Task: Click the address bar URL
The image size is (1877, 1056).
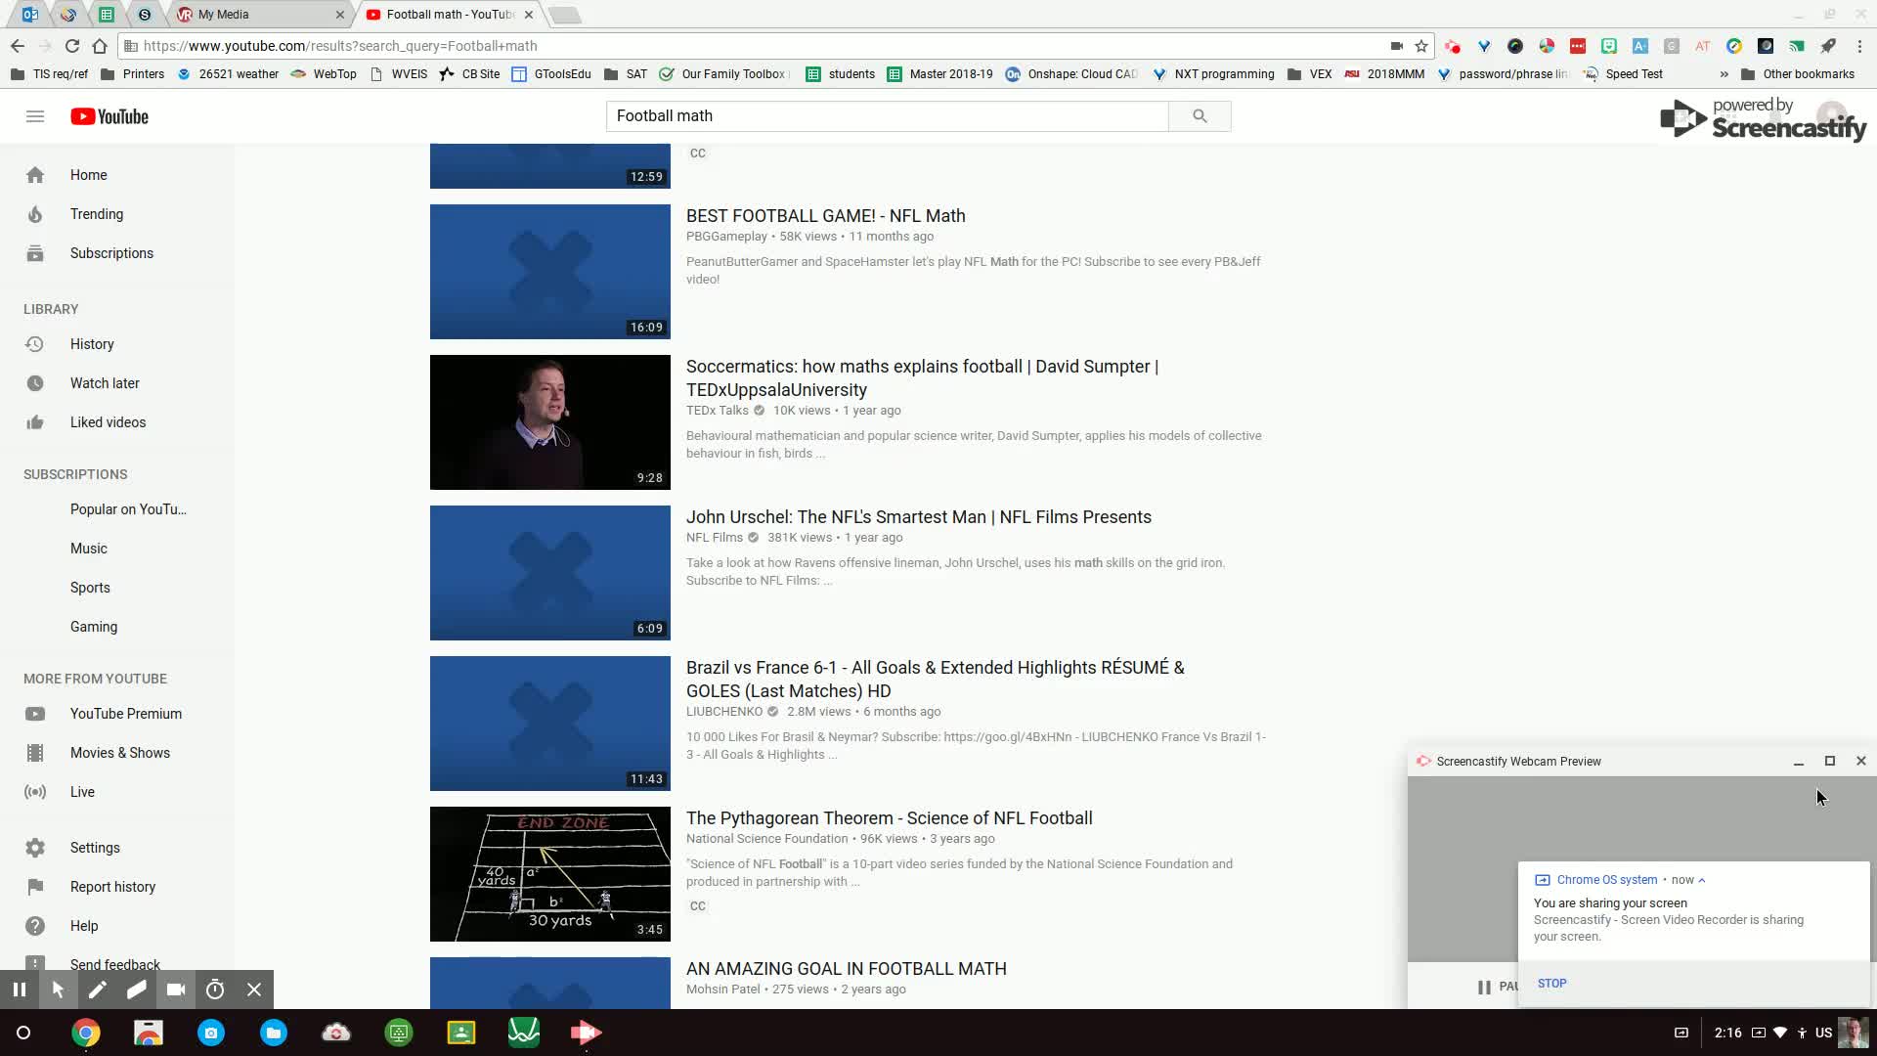Action: coord(340,46)
